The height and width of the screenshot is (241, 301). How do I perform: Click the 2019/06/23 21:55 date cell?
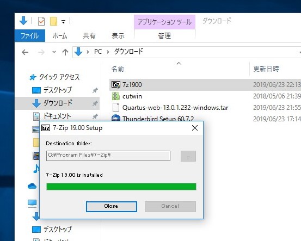tap(277, 108)
